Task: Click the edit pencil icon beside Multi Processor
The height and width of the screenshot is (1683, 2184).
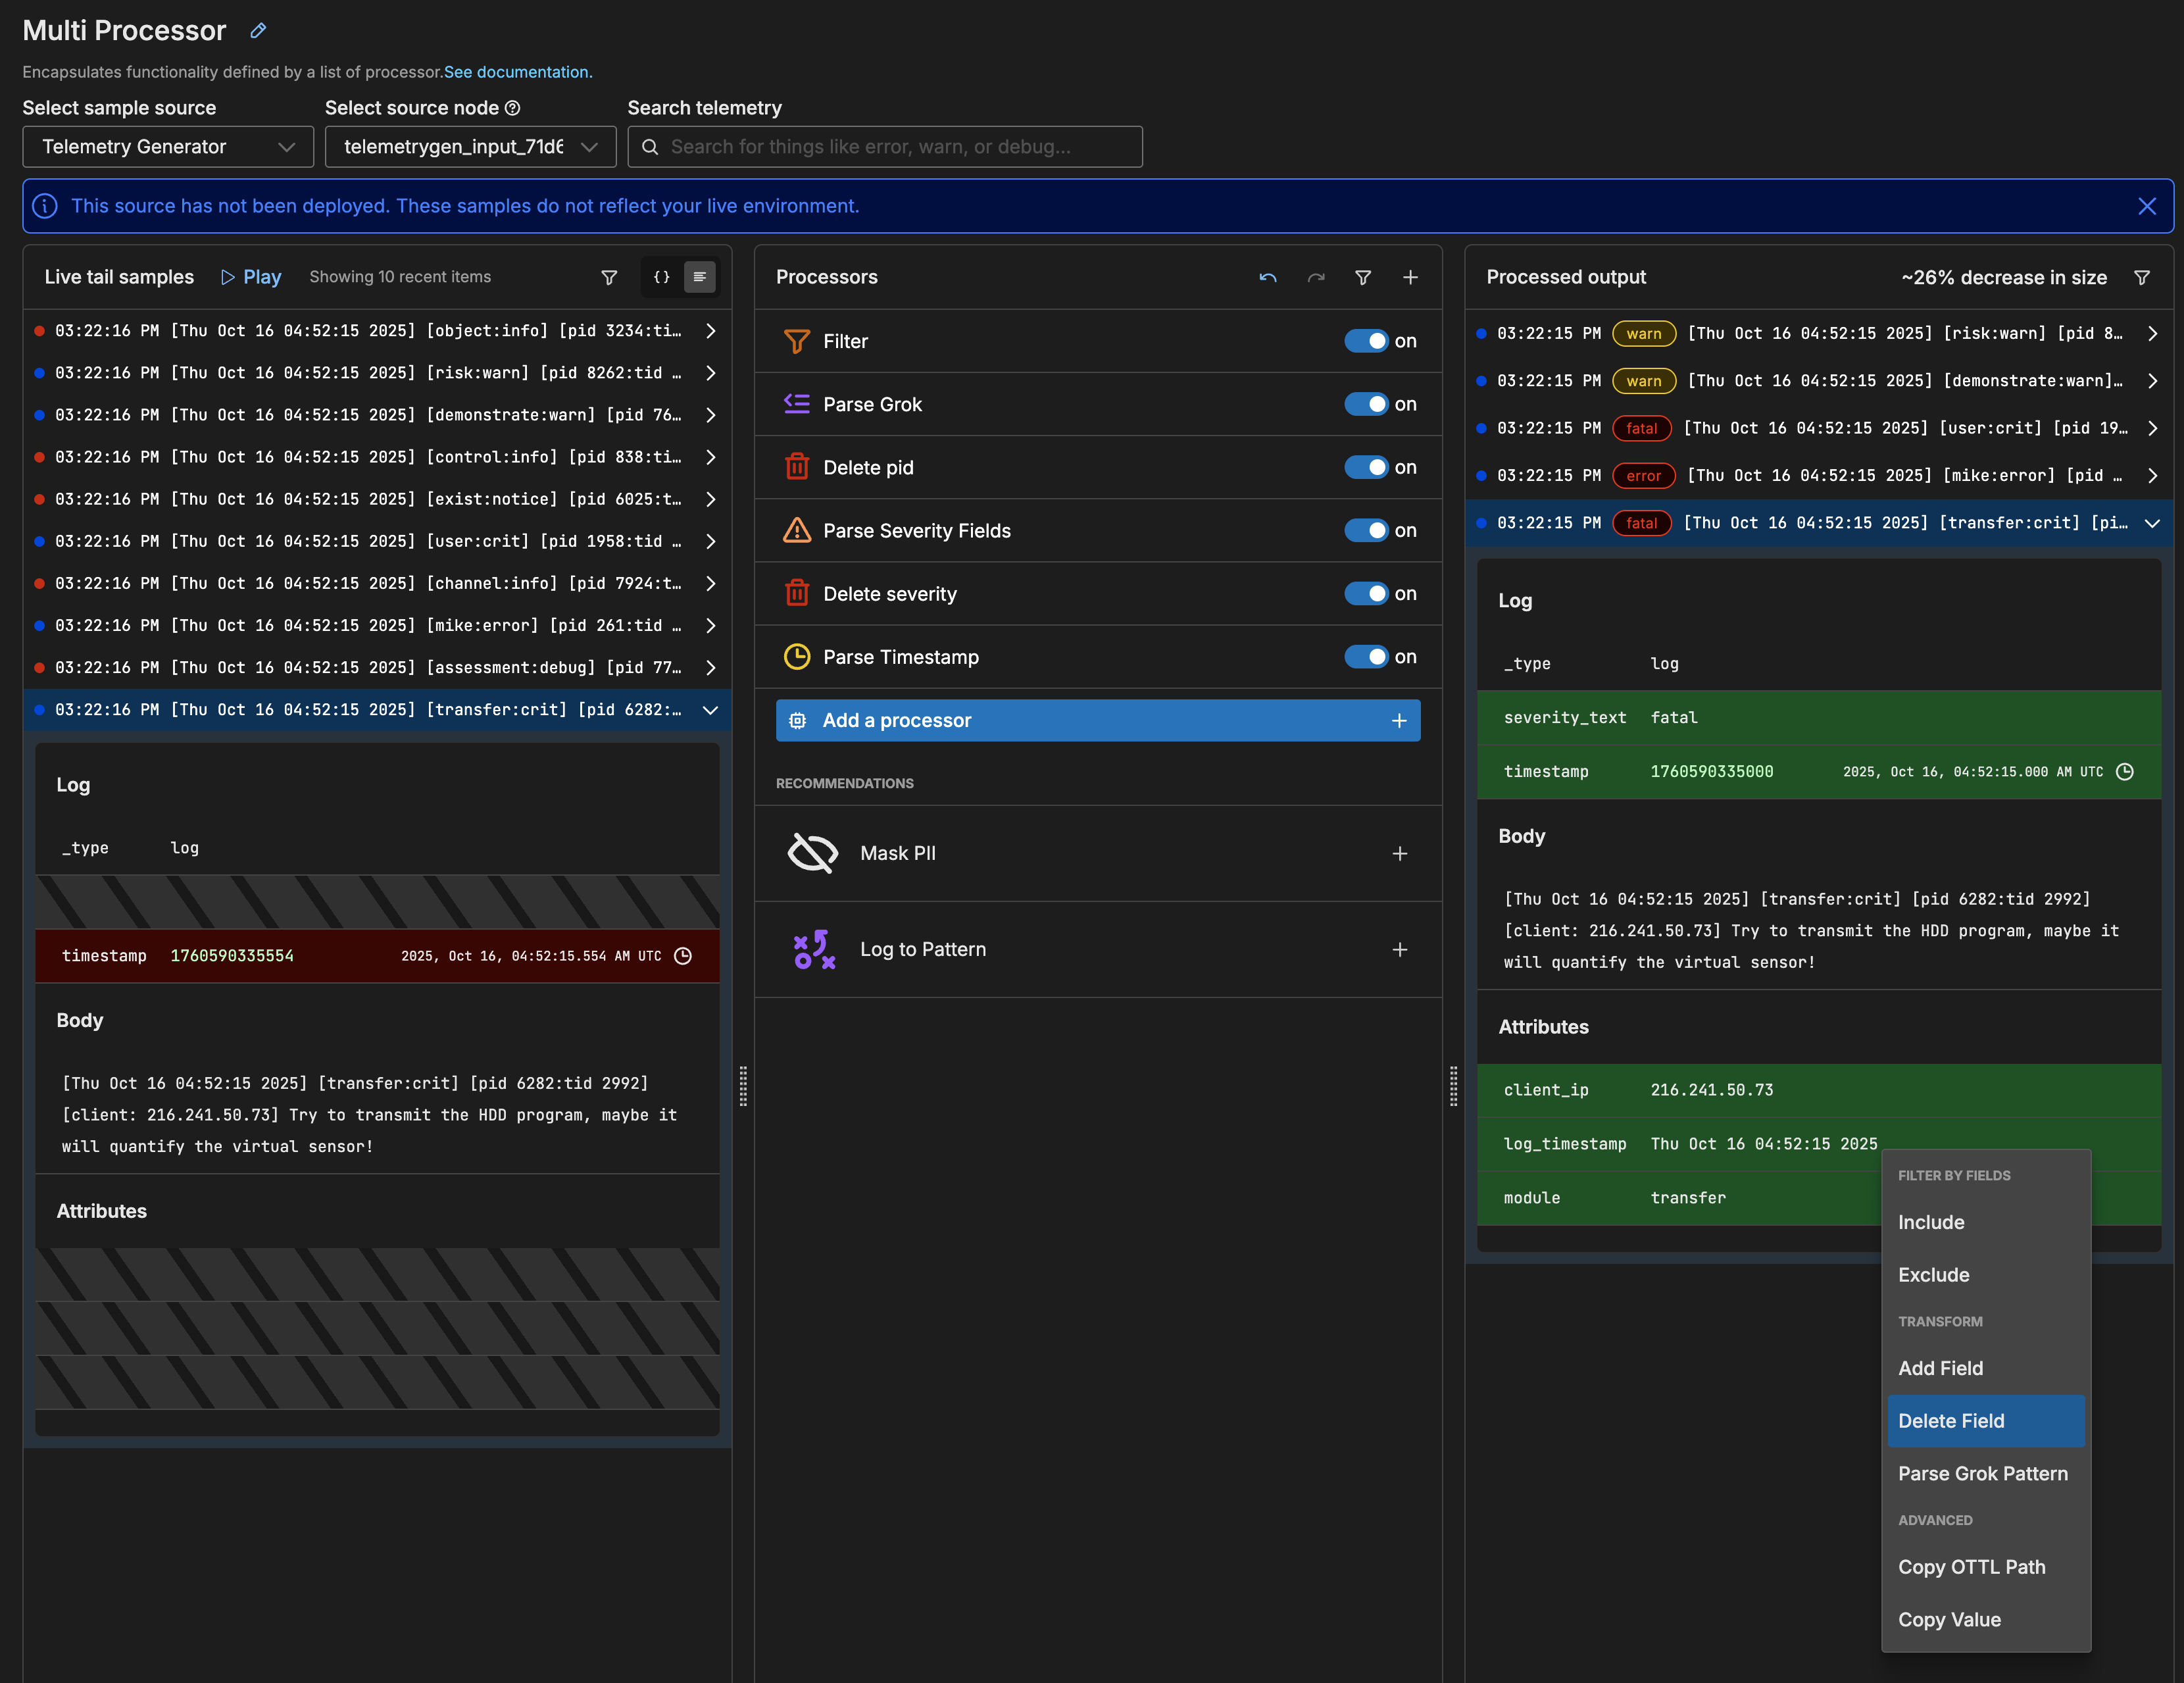Action: point(258,31)
